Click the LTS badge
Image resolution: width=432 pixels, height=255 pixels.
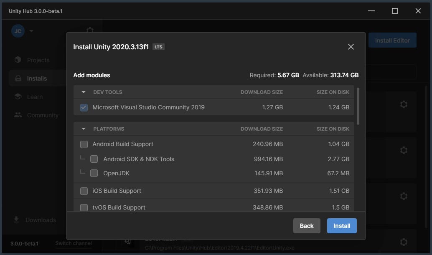coord(158,47)
